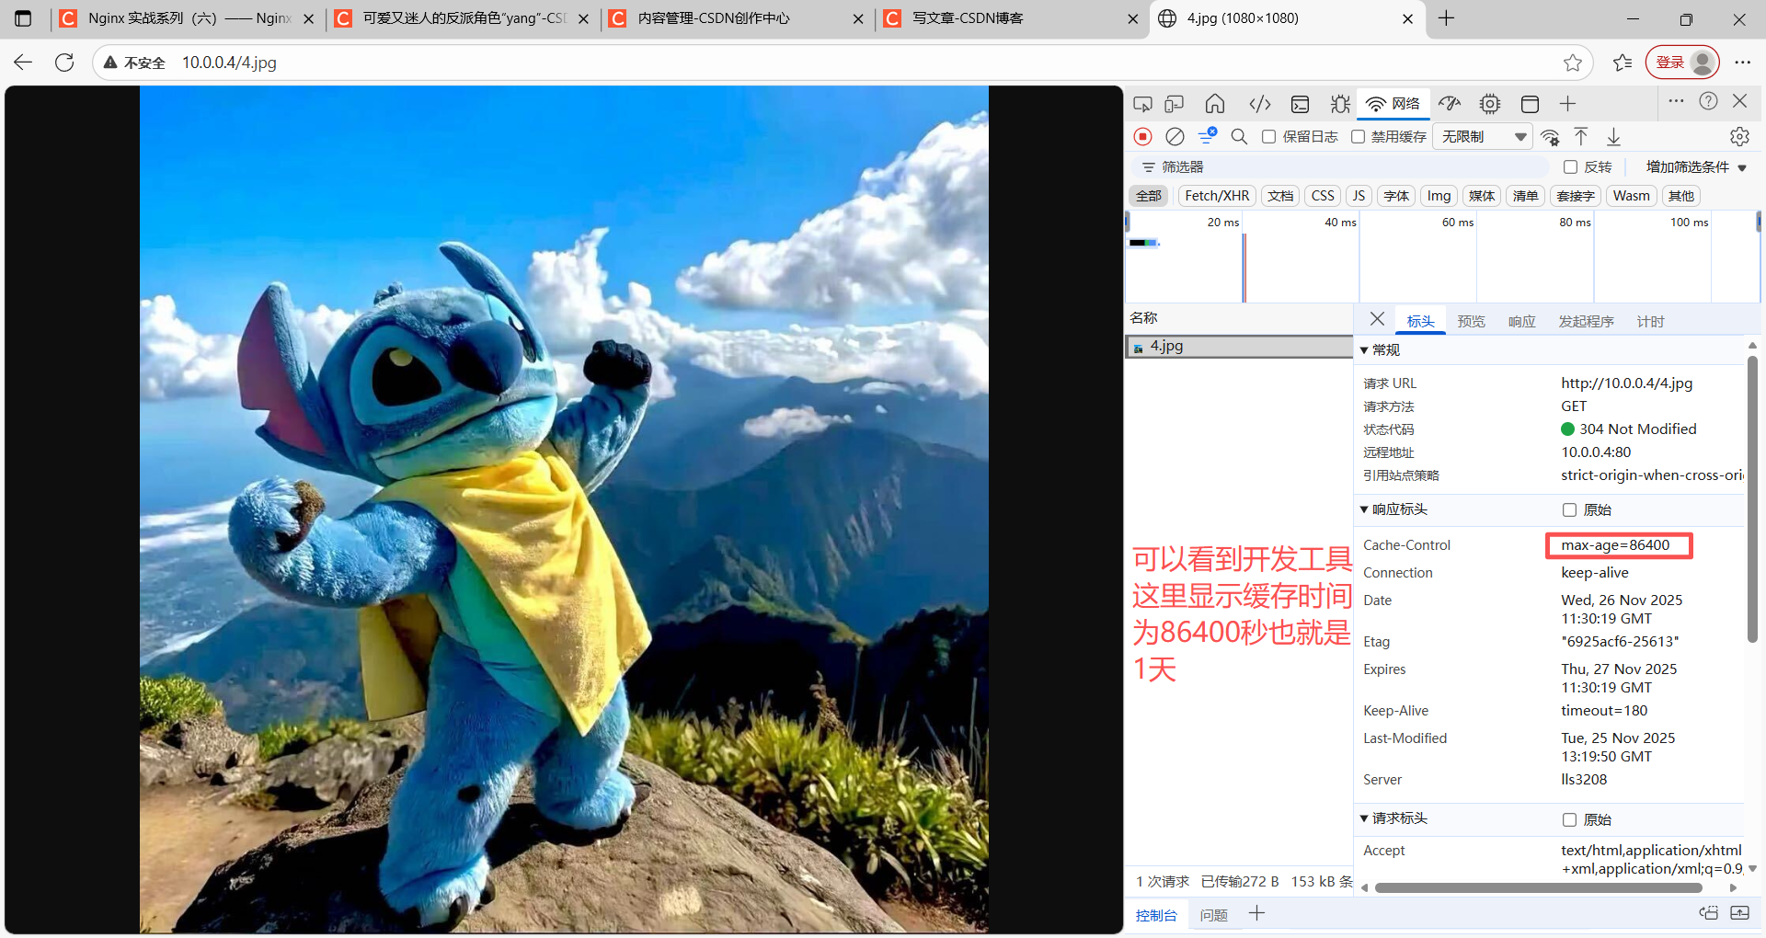Collapse the 响应标头 section
The height and width of the screenshot is (938, 1766).
click(x=1365, y=509)
